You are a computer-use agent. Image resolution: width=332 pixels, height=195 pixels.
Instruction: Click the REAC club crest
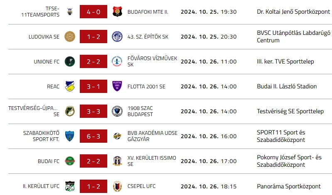[x=69, y=86]
